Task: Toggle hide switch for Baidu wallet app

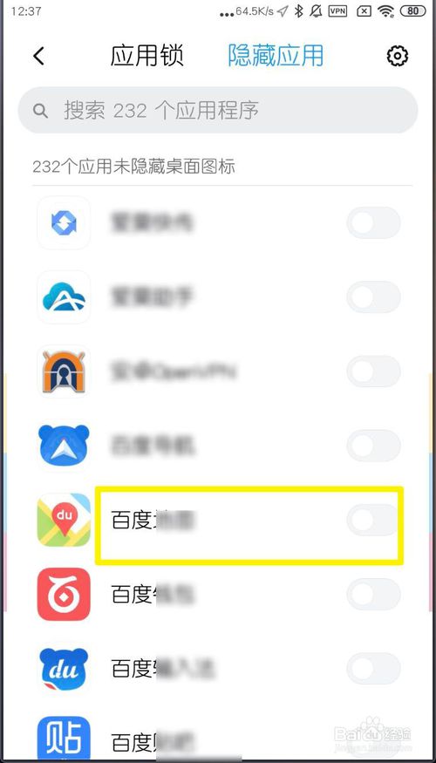Action: 373,594
